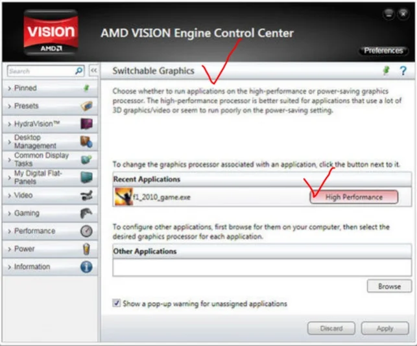Image resolution: width=417 pixels, height=346 pixels.
Task: Click the Desktop Management icon
Action: 86,141
